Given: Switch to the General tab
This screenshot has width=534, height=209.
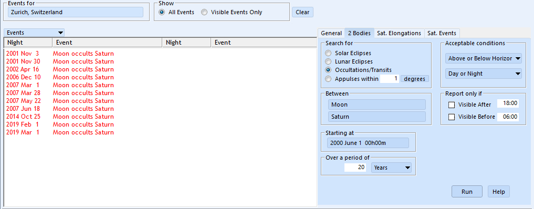Looking at the screenshot, I should pyautogui.click(x=331, y=33).
